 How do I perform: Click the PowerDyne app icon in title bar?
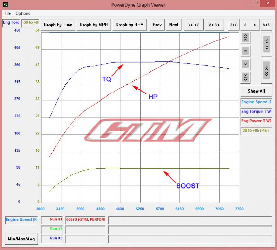tap(6, 5)
